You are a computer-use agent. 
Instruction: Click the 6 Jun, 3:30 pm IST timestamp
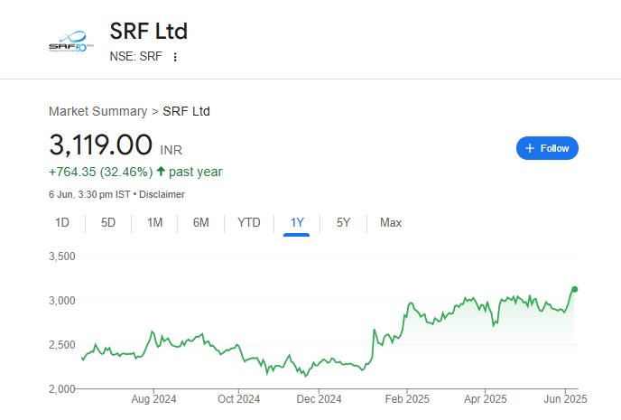click(89, 194)
